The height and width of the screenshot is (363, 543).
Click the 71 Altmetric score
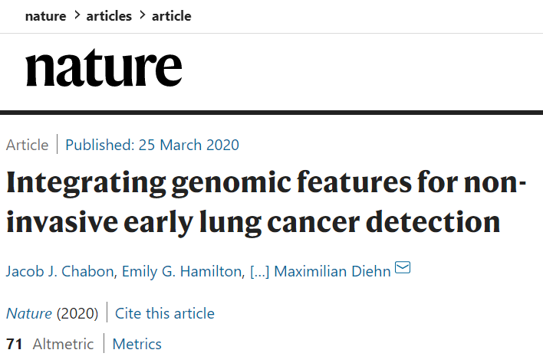(x=15, y=344)
